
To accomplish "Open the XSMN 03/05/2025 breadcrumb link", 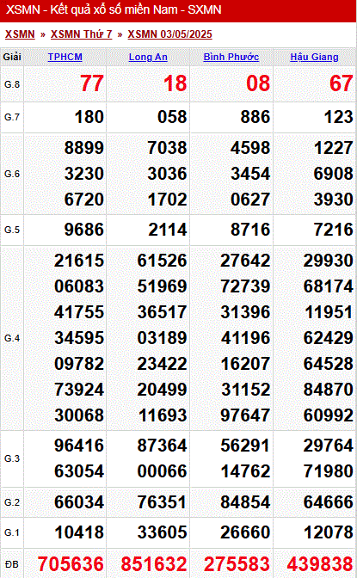I will 169,34.
